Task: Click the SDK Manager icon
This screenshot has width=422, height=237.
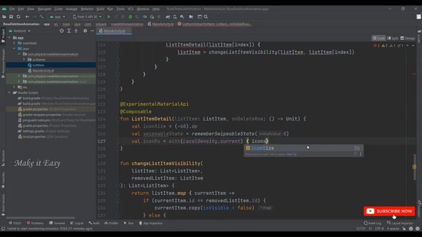Action: (x=182, y=16)
